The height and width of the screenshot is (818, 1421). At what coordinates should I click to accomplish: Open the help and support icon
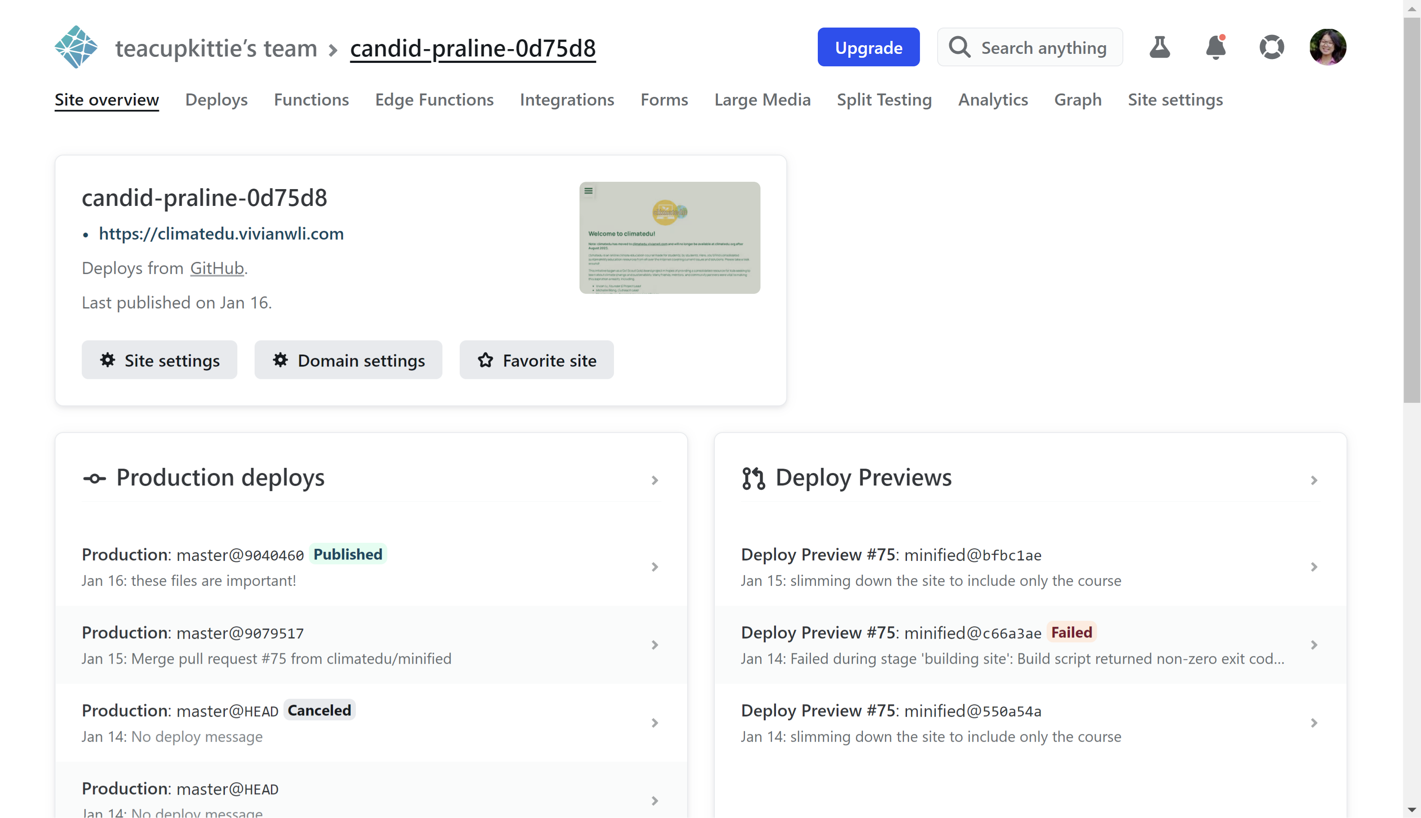click(x=1272, y=47)
